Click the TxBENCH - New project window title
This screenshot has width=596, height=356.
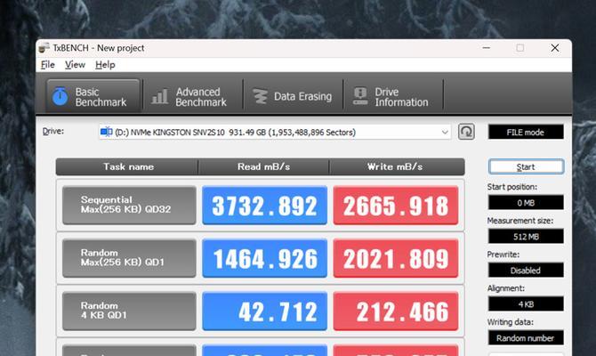pyautogui.click(x=99, y=48)
